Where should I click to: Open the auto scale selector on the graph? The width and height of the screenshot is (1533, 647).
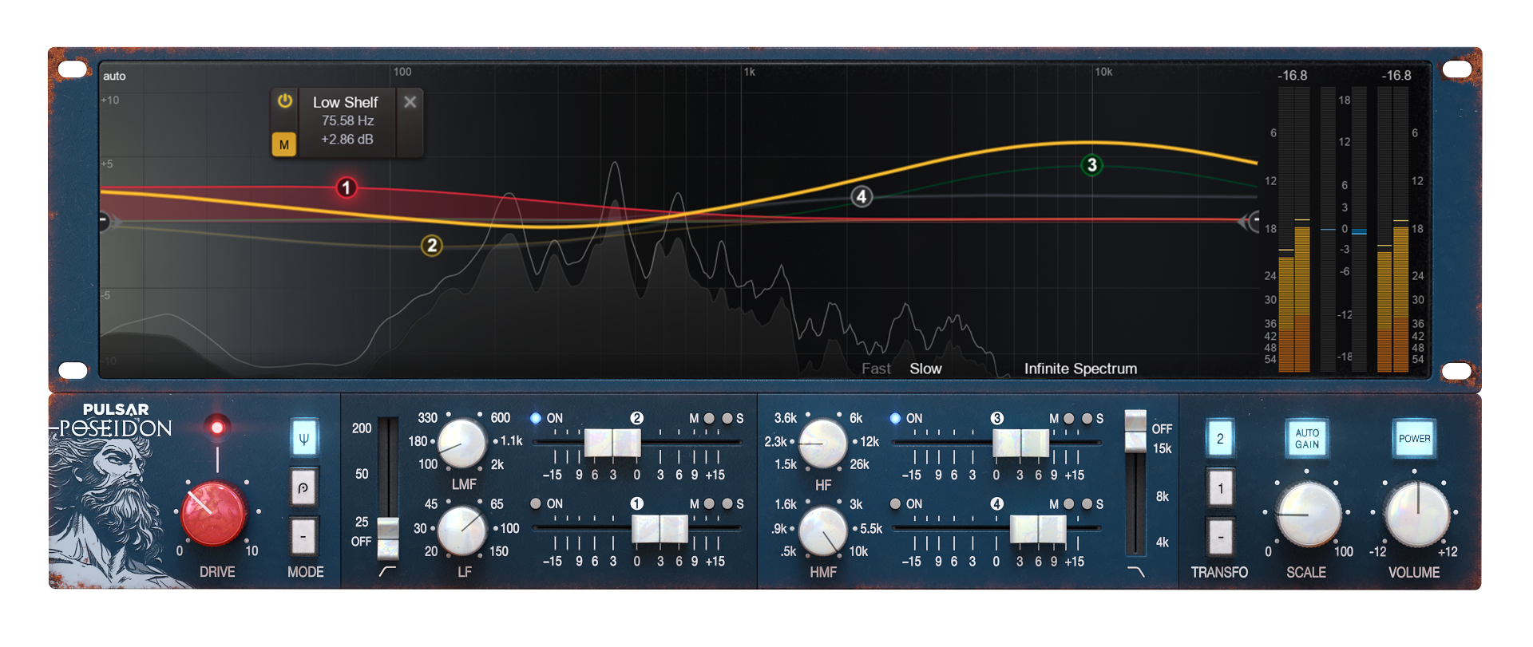[x=114, y=76]
